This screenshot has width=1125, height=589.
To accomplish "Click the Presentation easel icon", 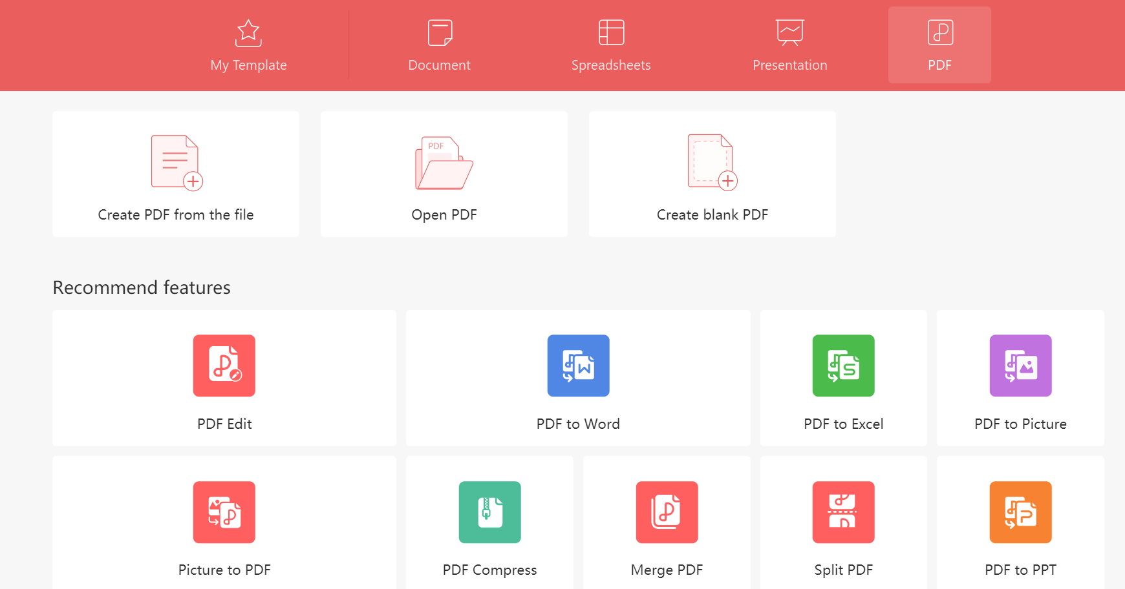I will (x=789, y=31).
